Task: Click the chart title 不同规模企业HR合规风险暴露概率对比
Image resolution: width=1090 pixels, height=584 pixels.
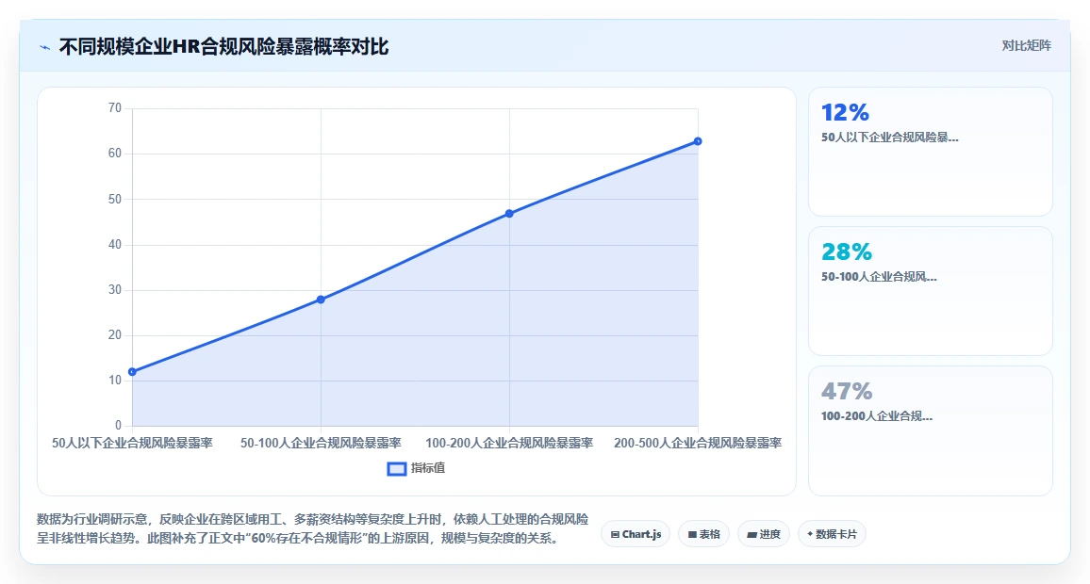Action: click(223, 46)
